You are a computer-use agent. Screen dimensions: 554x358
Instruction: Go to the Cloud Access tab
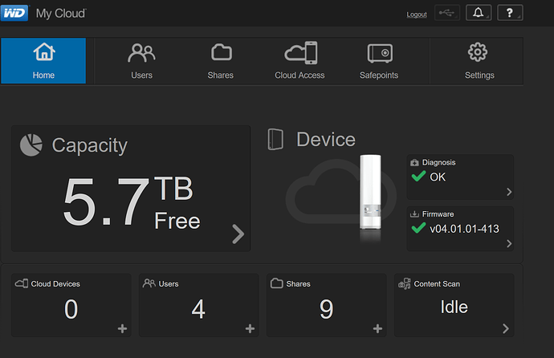coord(300,61)
